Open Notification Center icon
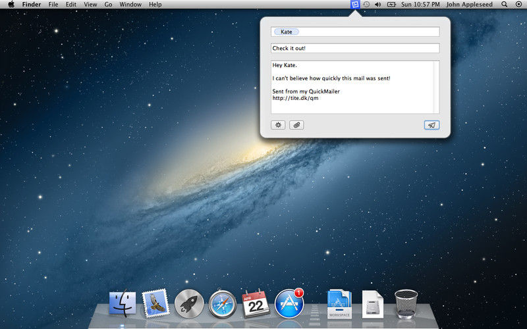 click(518, 5)
